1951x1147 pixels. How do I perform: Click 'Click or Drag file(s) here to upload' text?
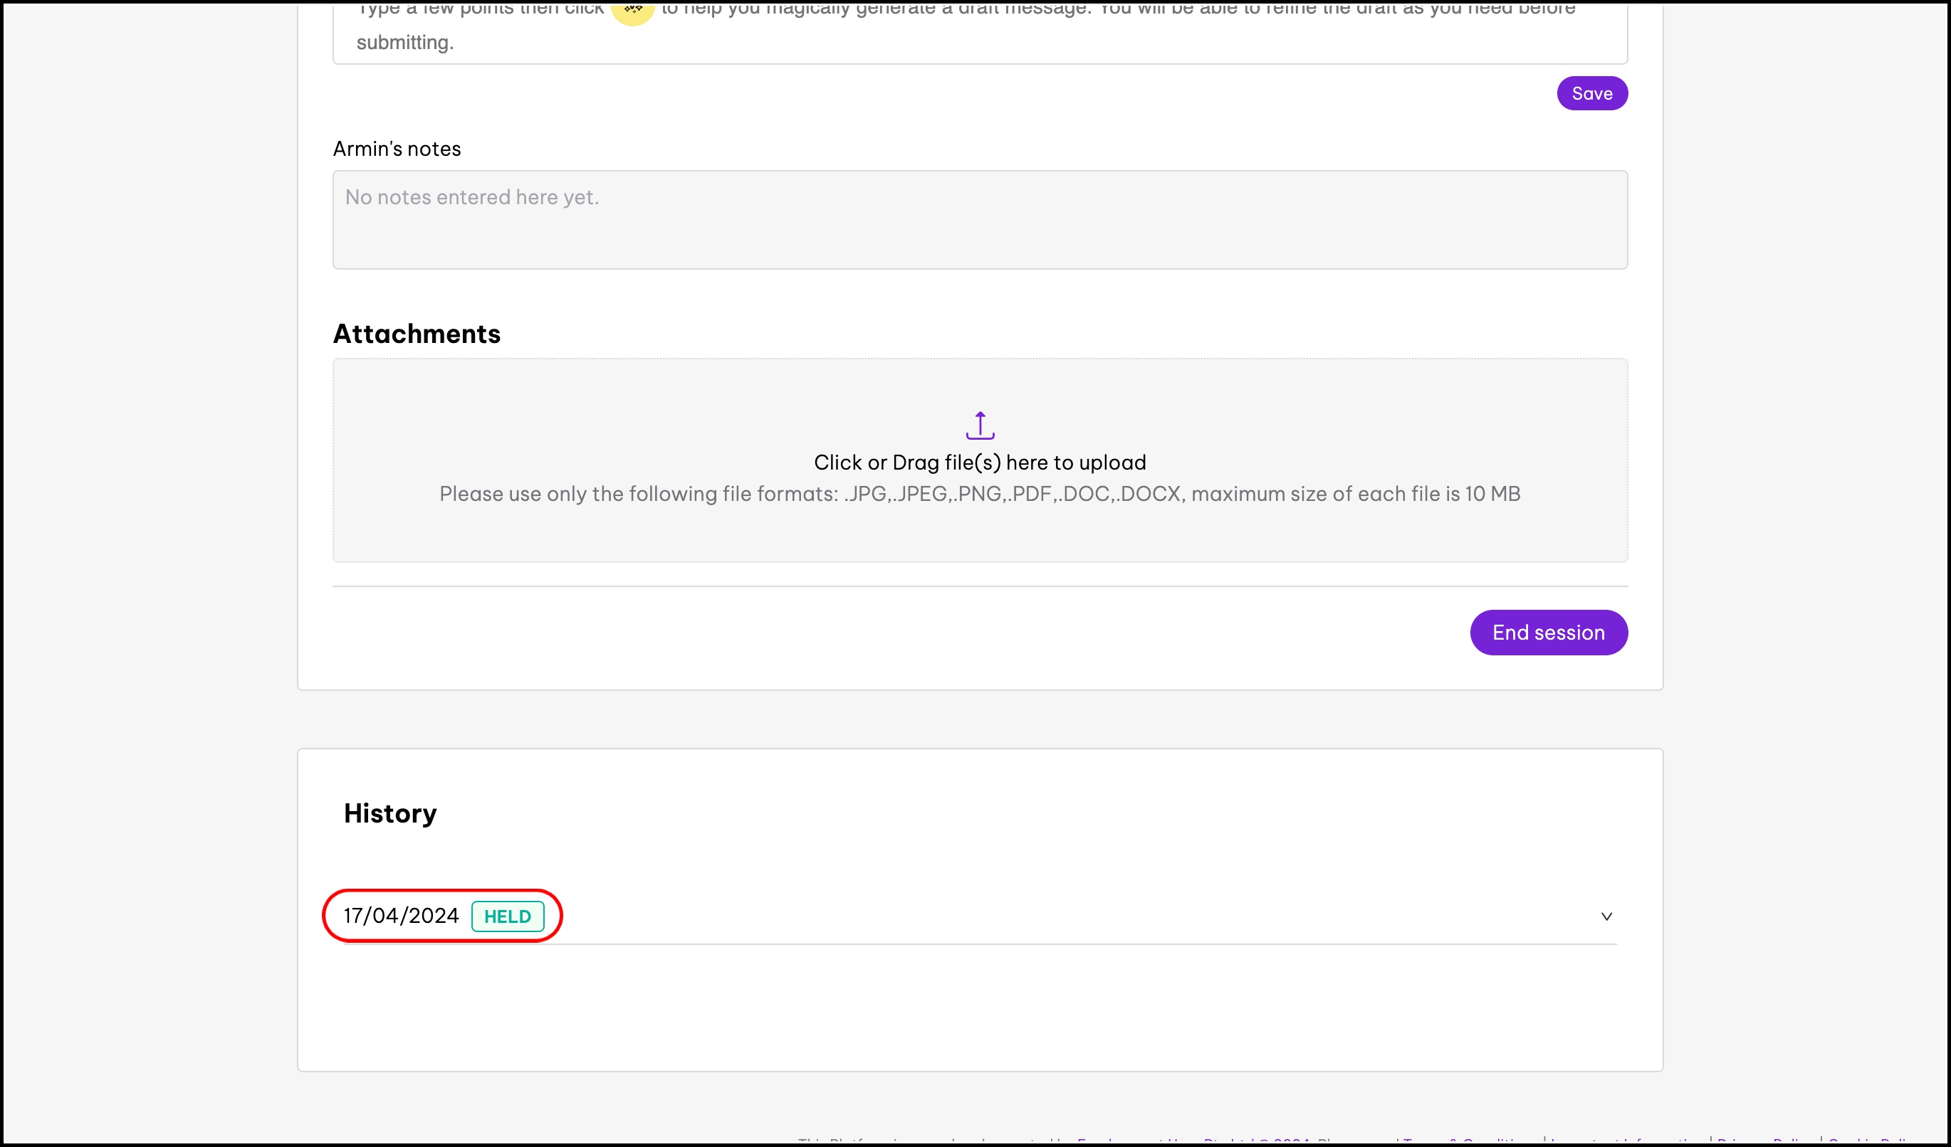click(x=979, y=462)
